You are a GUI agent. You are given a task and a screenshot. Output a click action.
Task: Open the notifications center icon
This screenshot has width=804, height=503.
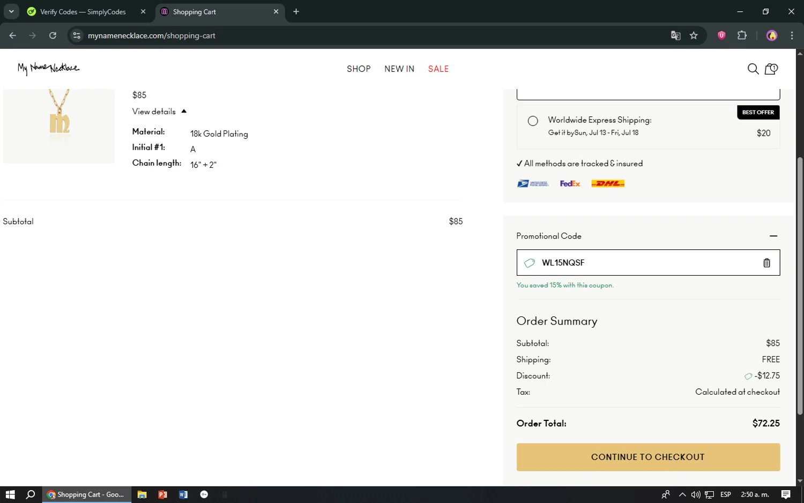[x=785, y=494]
